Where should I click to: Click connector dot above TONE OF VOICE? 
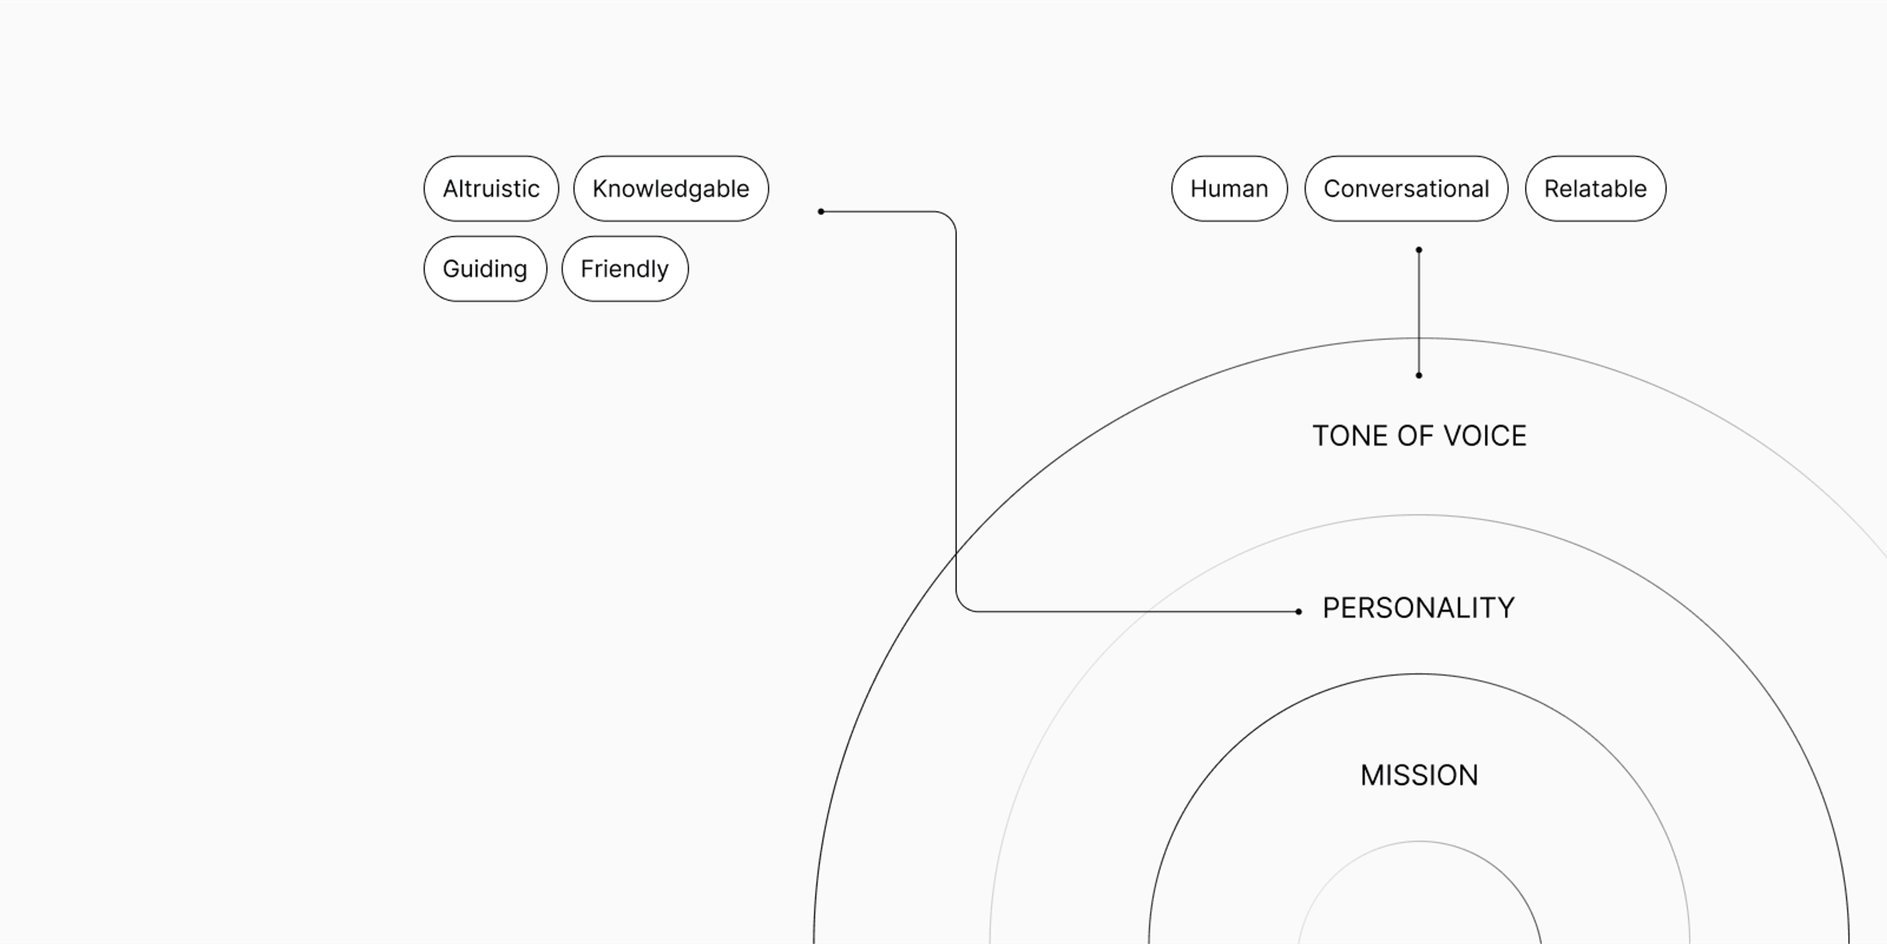coord(1419,376)
